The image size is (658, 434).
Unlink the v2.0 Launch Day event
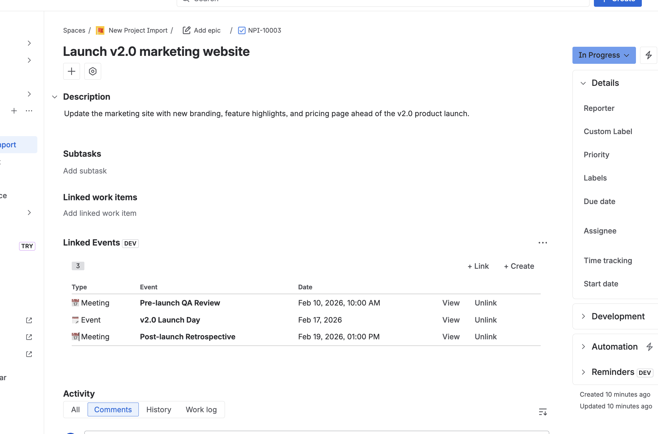click(486, 320)
